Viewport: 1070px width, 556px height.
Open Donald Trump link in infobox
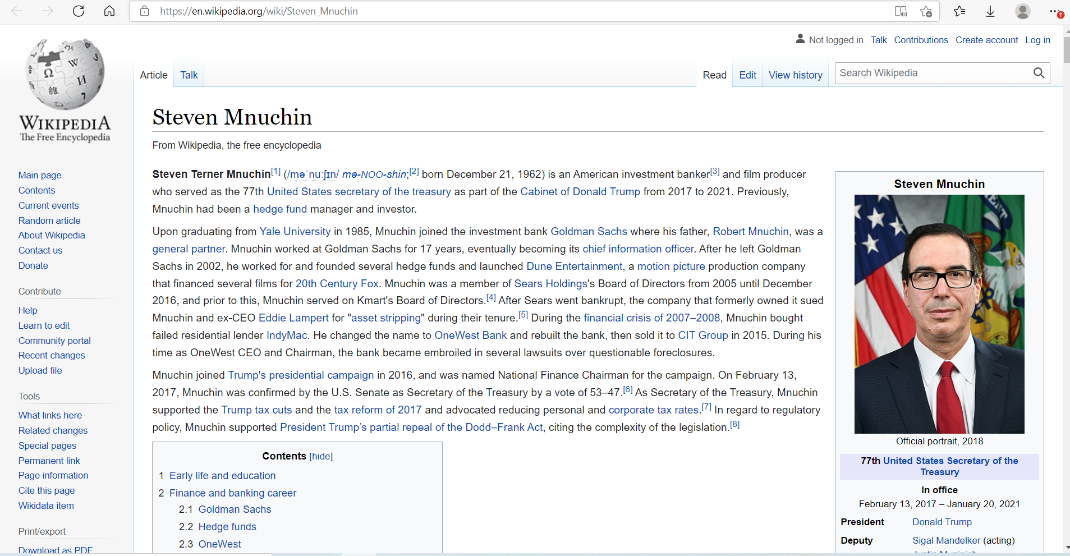click(x=942, y=522)
